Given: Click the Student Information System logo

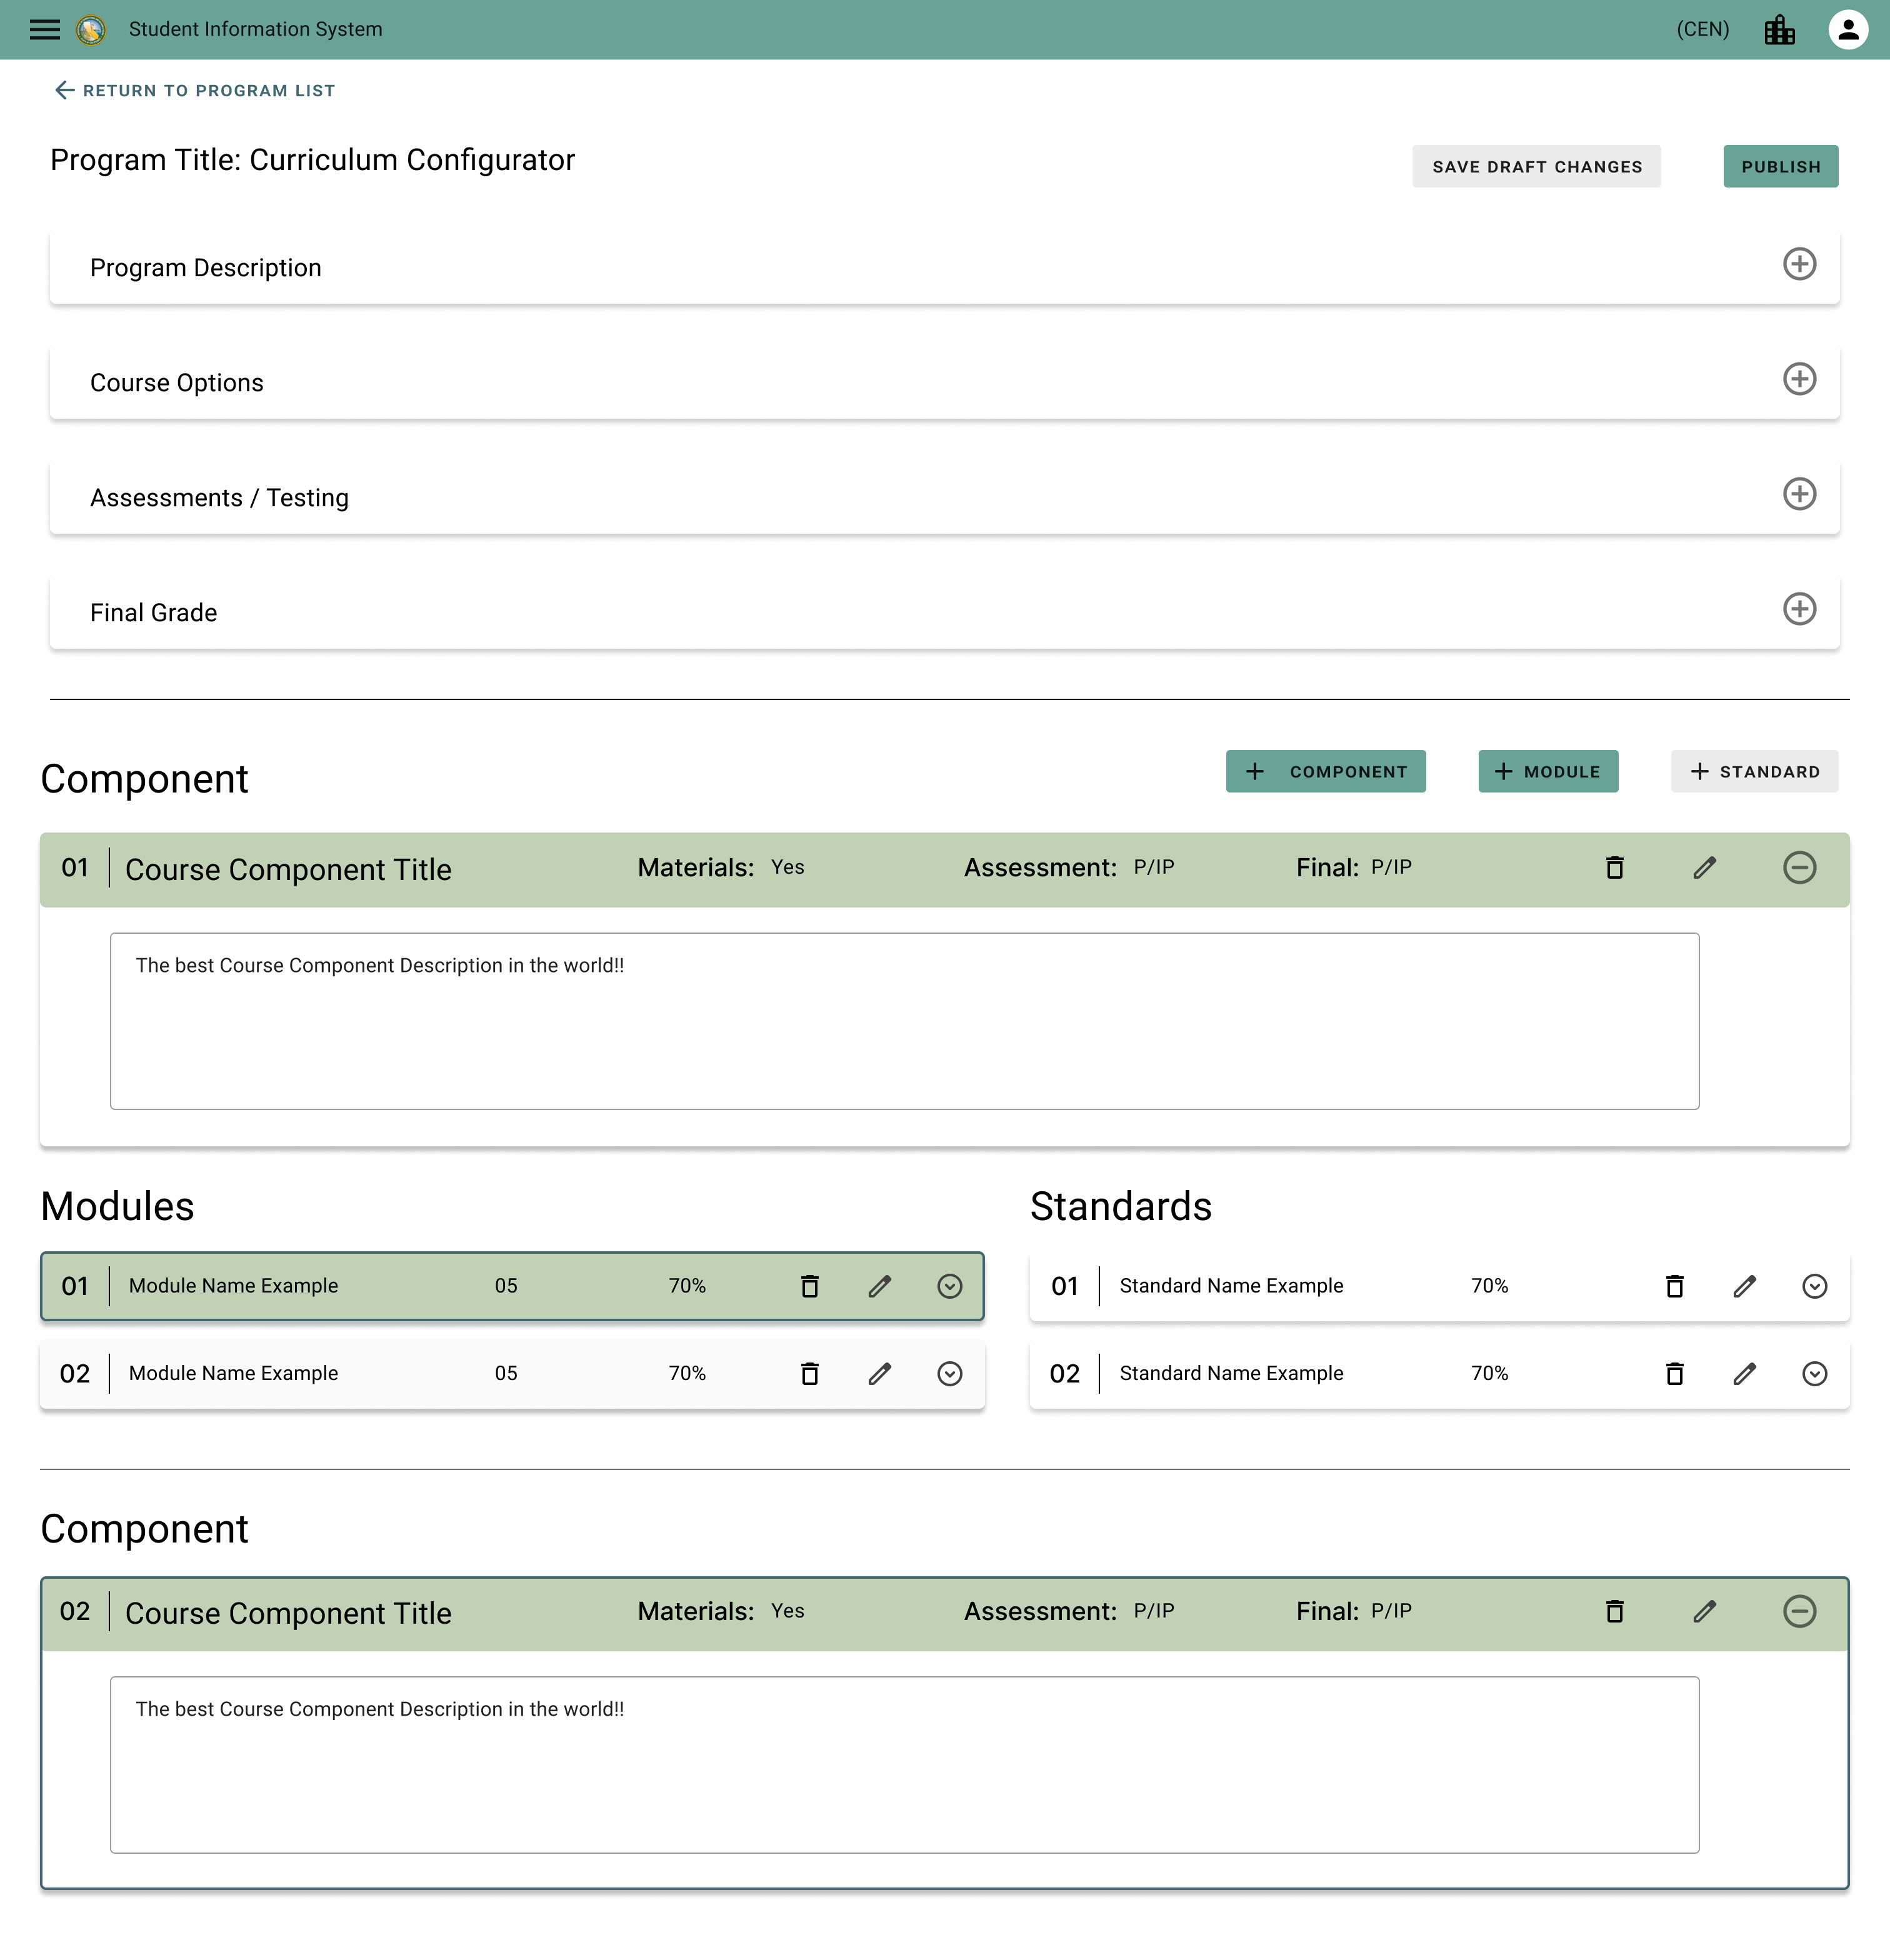Looking at the screenshot, I should (91, 30).
